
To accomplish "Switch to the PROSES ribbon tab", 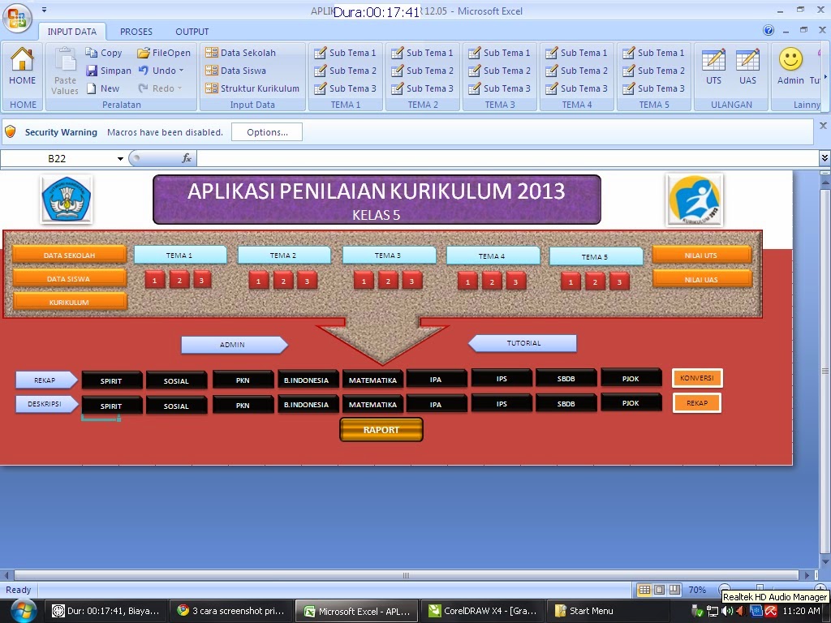I will click(x=136, y=32).
